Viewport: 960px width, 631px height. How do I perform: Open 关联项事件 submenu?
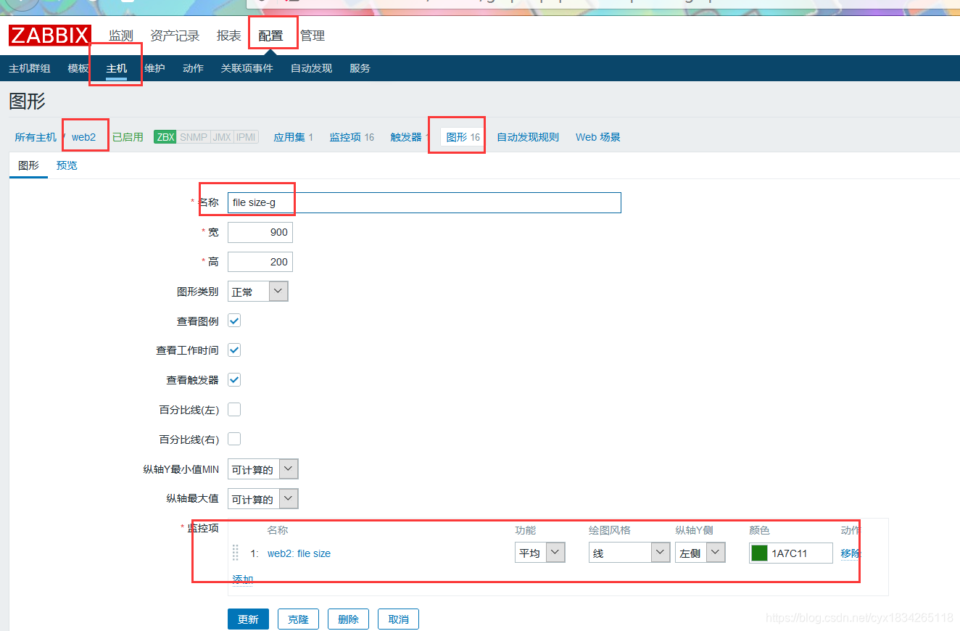point(247,68)
